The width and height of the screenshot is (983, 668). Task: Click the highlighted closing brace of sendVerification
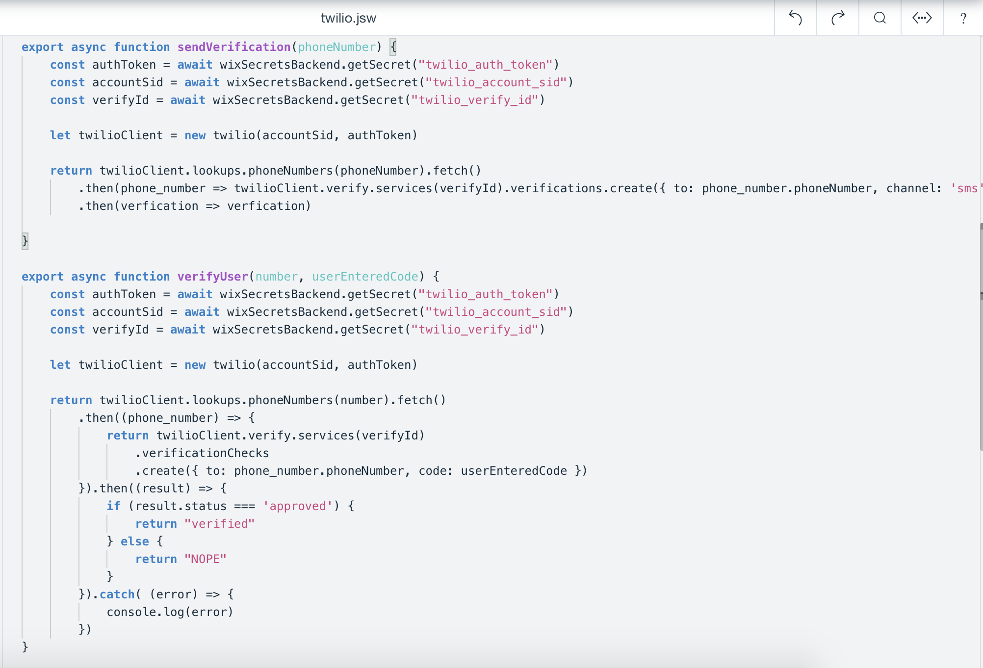point(25,241)
